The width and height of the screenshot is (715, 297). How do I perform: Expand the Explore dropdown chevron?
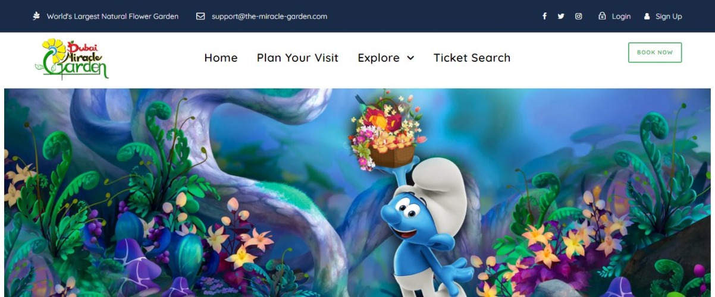(410, 58)
